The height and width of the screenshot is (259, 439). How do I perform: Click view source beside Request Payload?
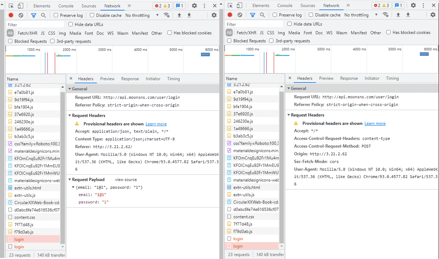[126, 180]
